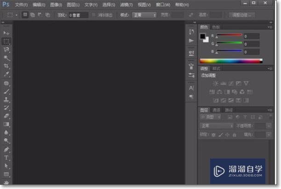Add a Photo Filter adjustment
281x189 pixels.
click(x=235, y=92)
